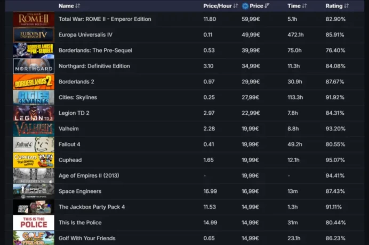Open the Cities: Skylines title
The image size is (369, 245).
[x=78, y=98]
